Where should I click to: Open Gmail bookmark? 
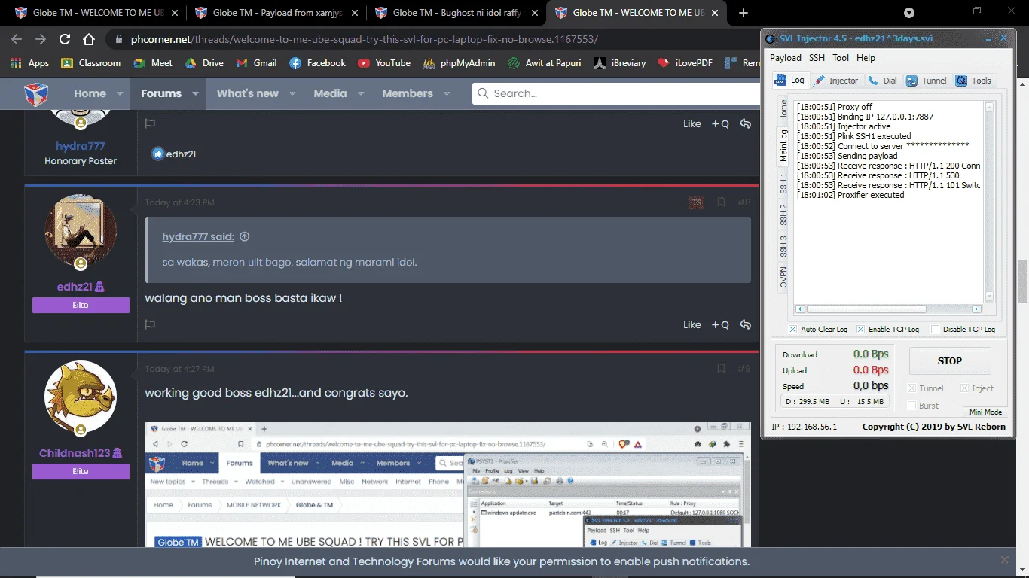[257, 63]
